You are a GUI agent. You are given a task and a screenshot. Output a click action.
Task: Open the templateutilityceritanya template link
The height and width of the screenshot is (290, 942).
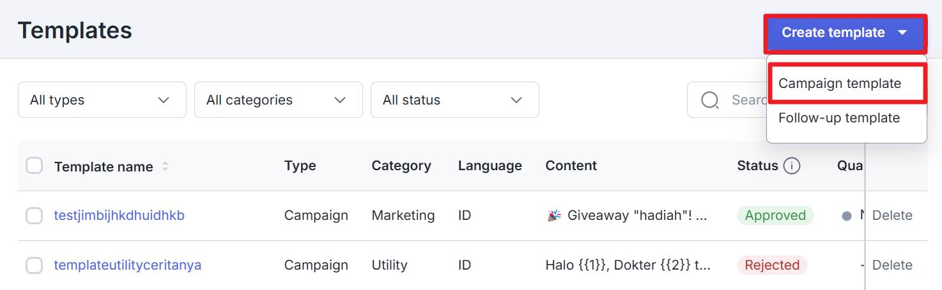click(127, 265)
